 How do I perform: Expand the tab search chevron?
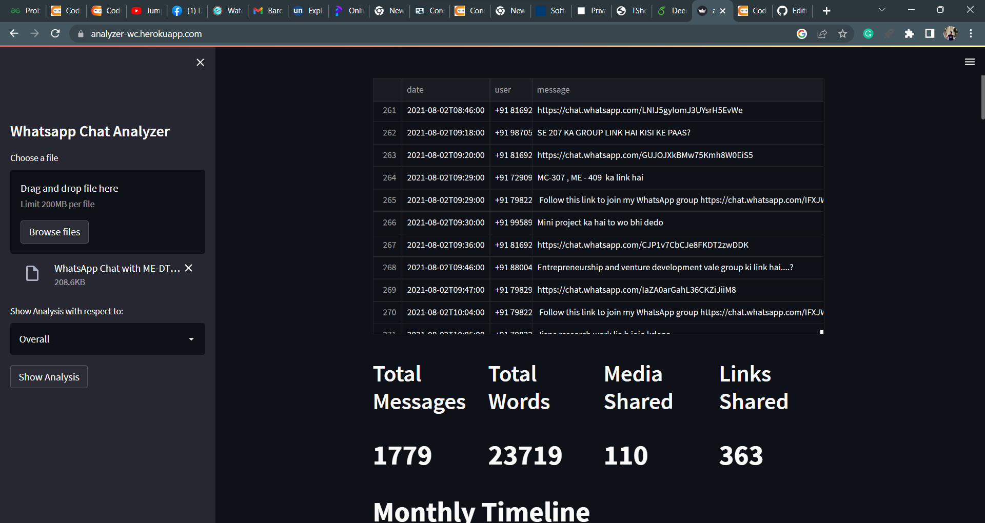(x=882, y=10)
